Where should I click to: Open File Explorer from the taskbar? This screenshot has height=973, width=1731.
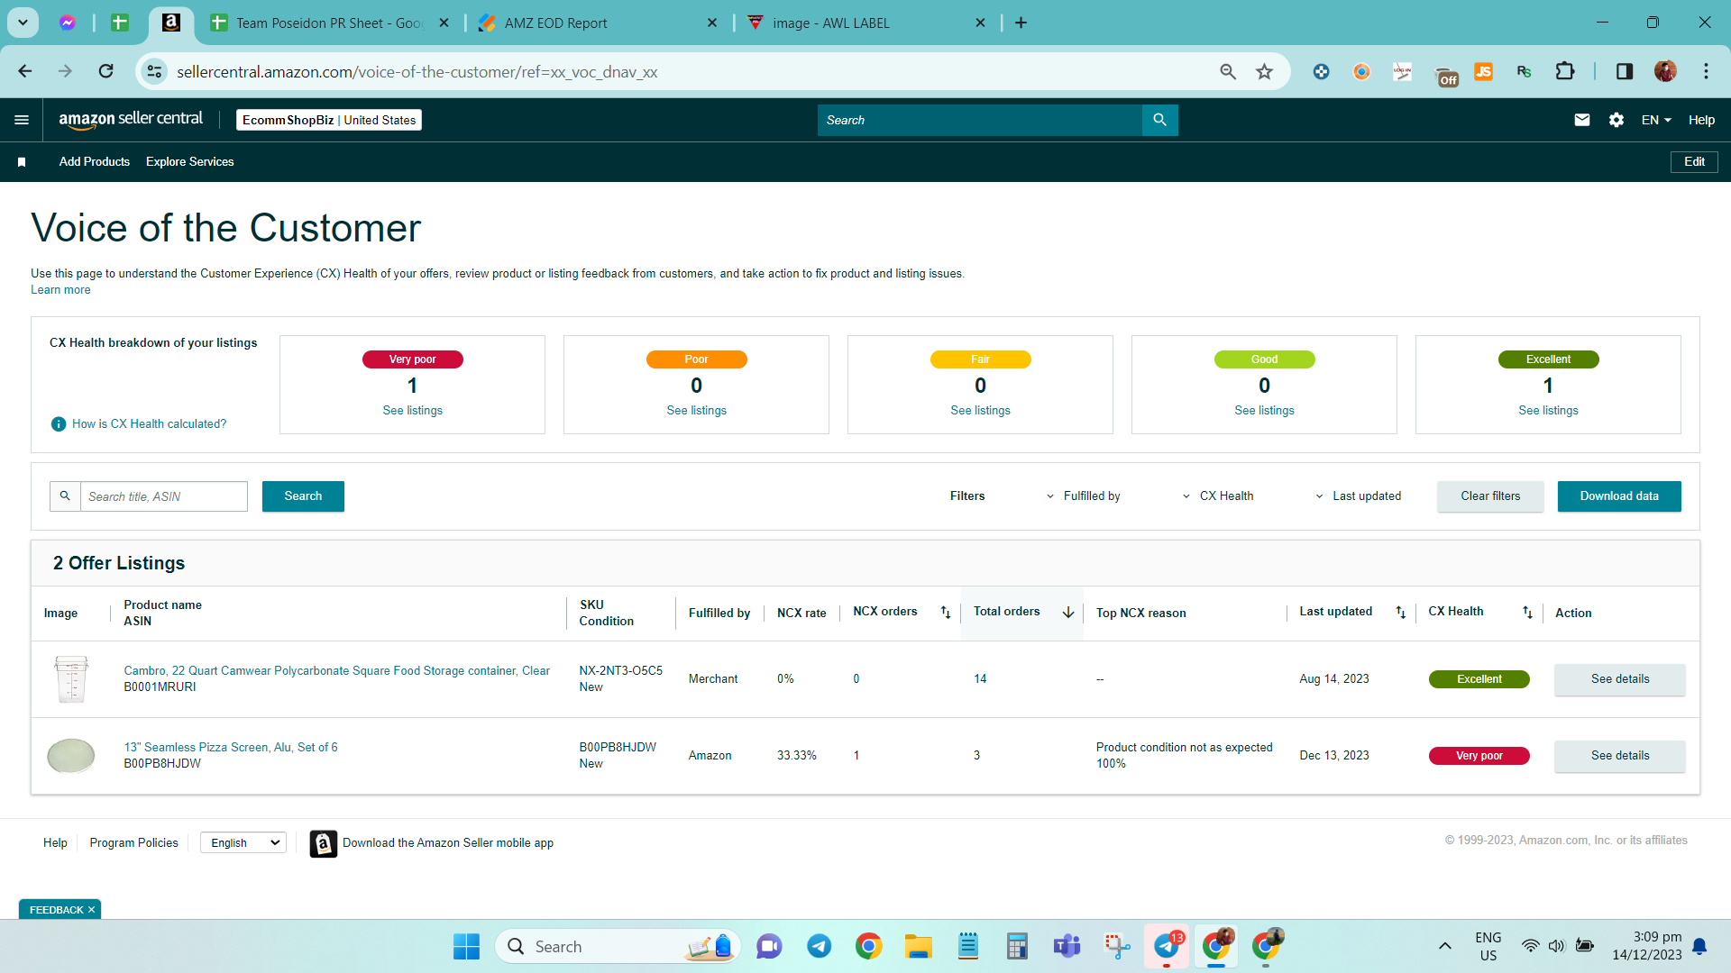coord(918,946)
